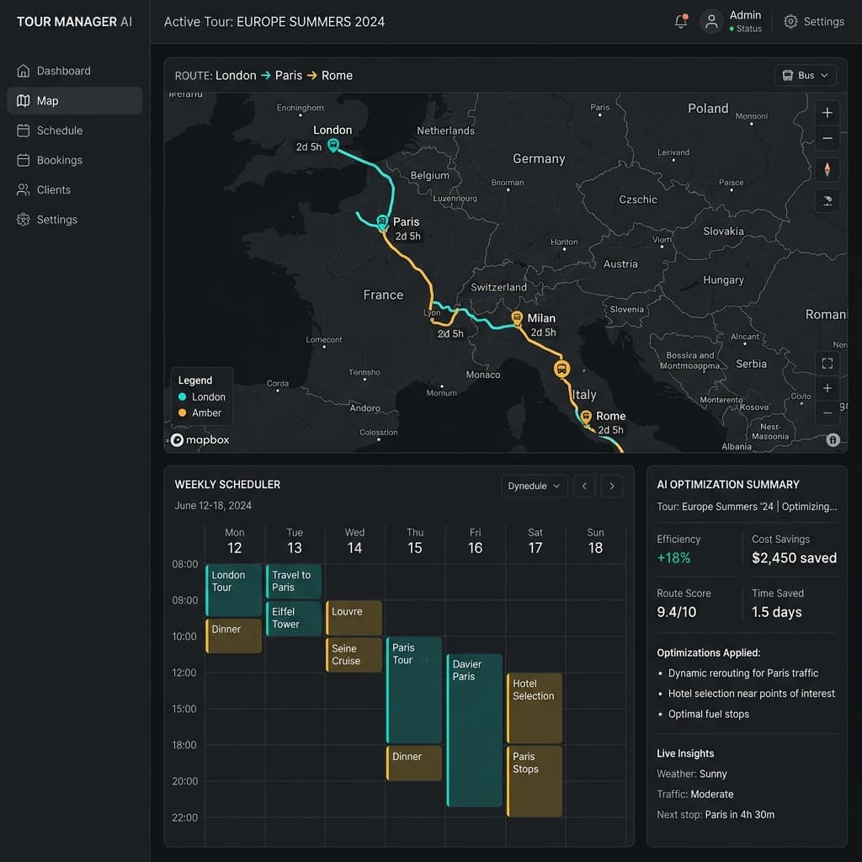
Task: Go to Bookings in sidebar
Action: 74,160
